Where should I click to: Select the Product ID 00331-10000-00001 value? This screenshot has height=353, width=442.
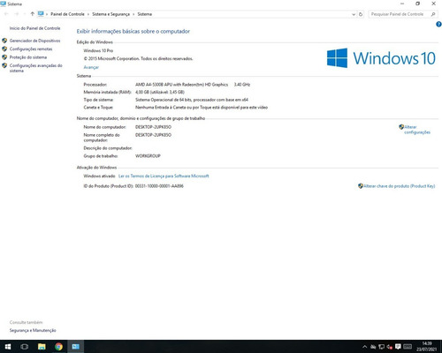(159, 186)
